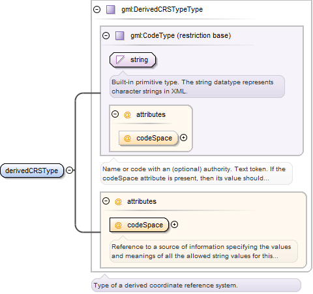Screen dimensions: 313x294
Task: Collapse the gml:DerivedCRSTypeType section
Action: pyautogui.click(x=97, y=9)
